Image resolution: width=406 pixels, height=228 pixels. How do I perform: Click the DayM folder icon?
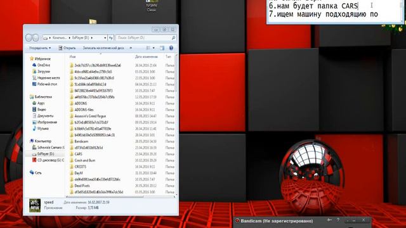(x=72, y=173)
